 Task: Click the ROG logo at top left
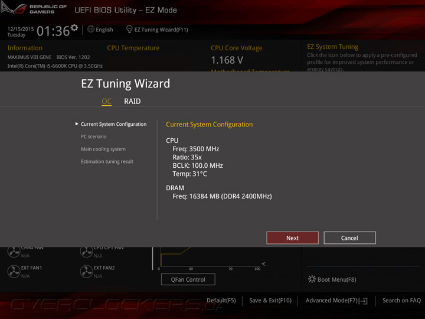[x=14, y=8]
